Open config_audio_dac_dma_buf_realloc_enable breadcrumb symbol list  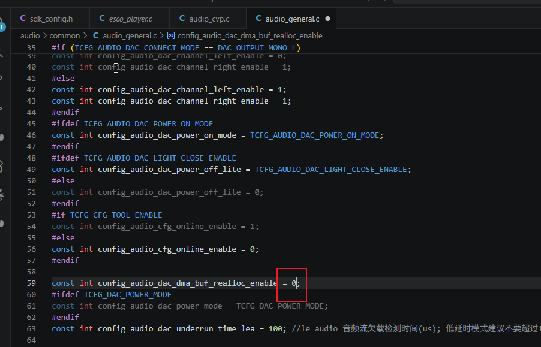(x=250, y=35)
